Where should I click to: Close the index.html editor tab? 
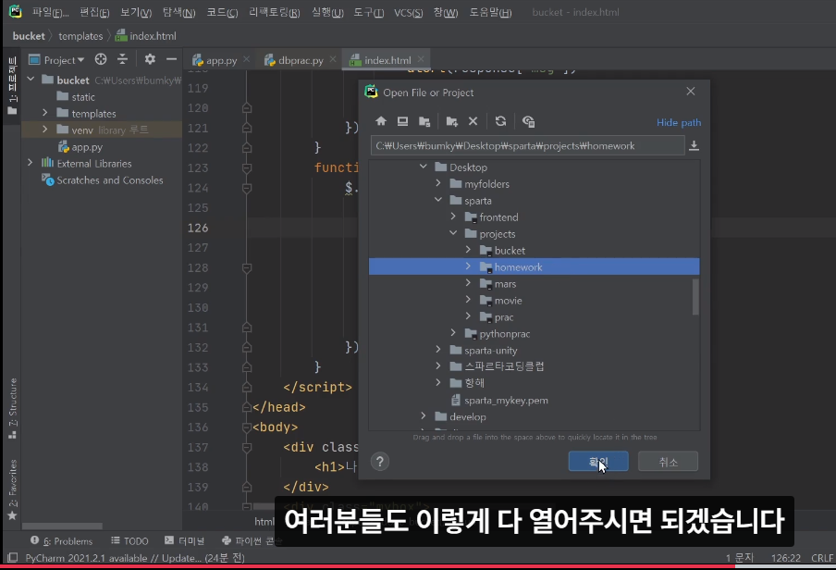tap(421, 59)
